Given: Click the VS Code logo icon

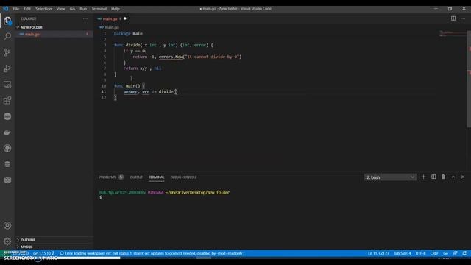Looking at the screenshot, I should point(5,9).
